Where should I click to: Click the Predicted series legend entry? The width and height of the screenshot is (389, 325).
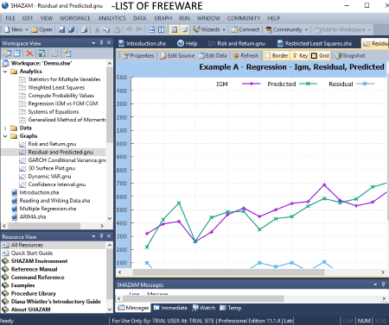click(x=292, y=84)
